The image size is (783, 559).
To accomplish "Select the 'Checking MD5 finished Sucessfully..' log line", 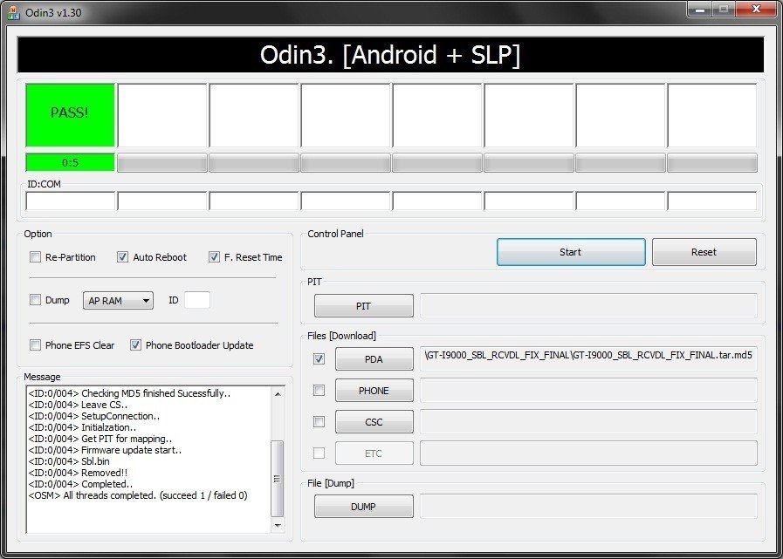I will coord(129,394).
